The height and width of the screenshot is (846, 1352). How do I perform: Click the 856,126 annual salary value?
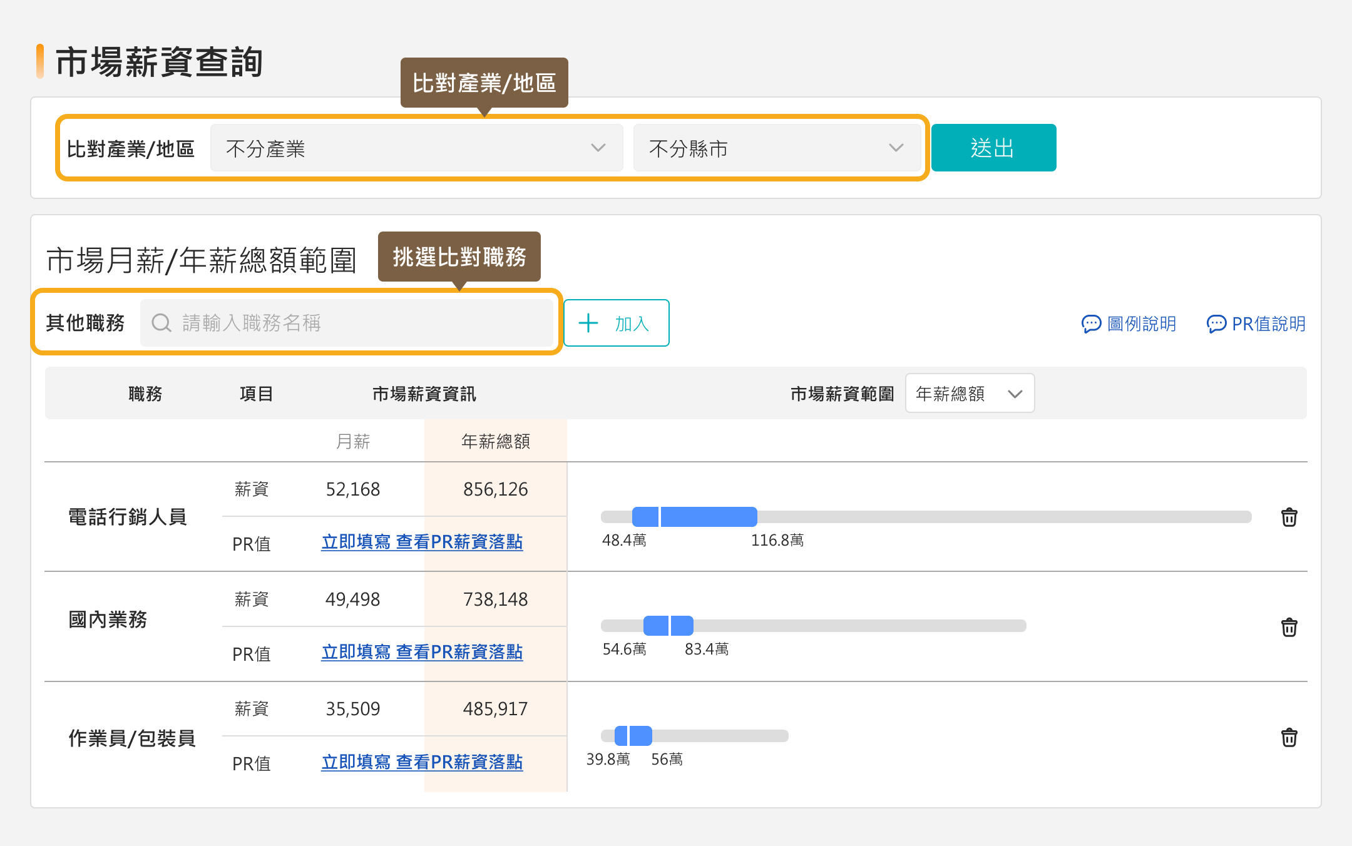point(496,489)
